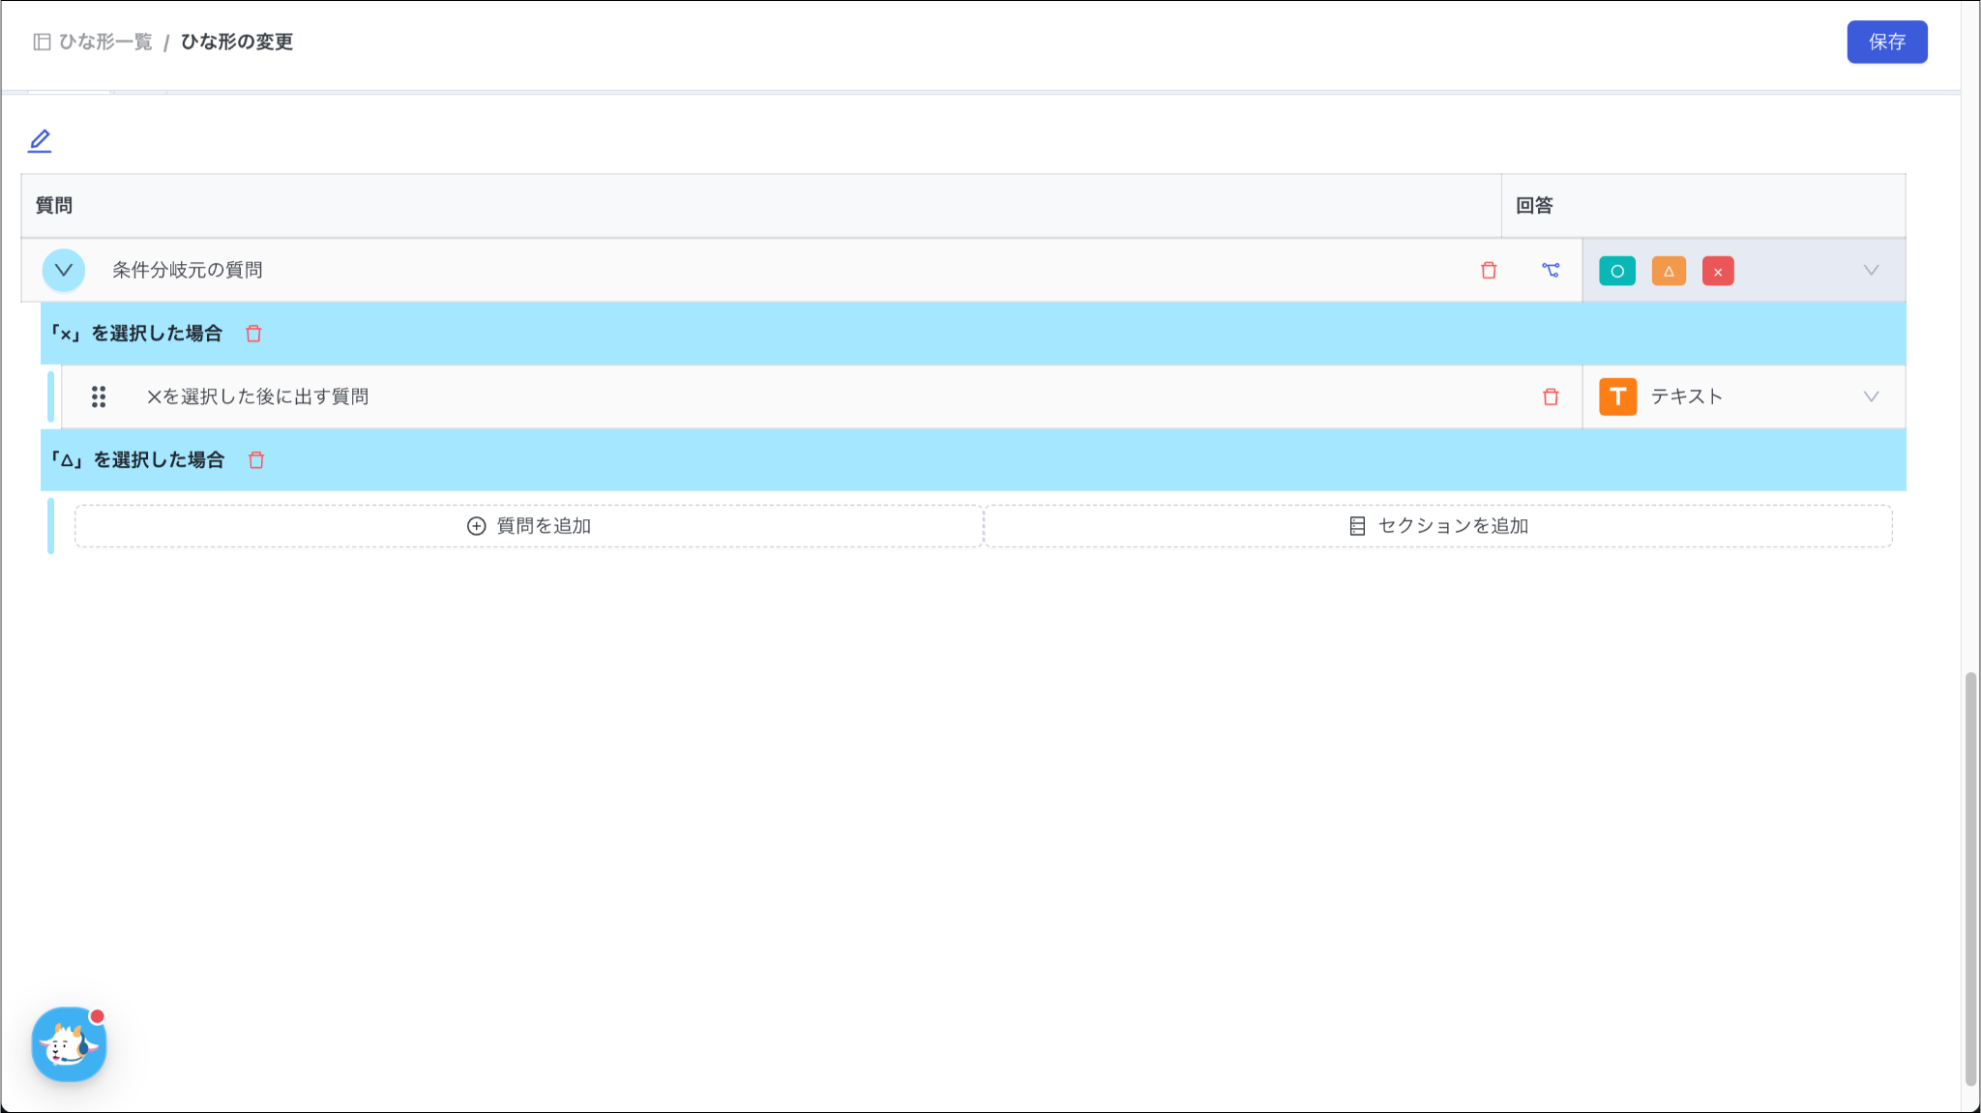
Task: Click the red × answer swatch
Action: tap(1718, 271)
